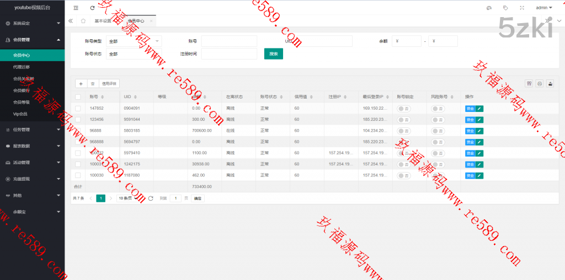Image resolution: width=565 pixels, height=280 pixels.
Task: Switch to the 基本设置 tab
Action: (x=103, y=21)
